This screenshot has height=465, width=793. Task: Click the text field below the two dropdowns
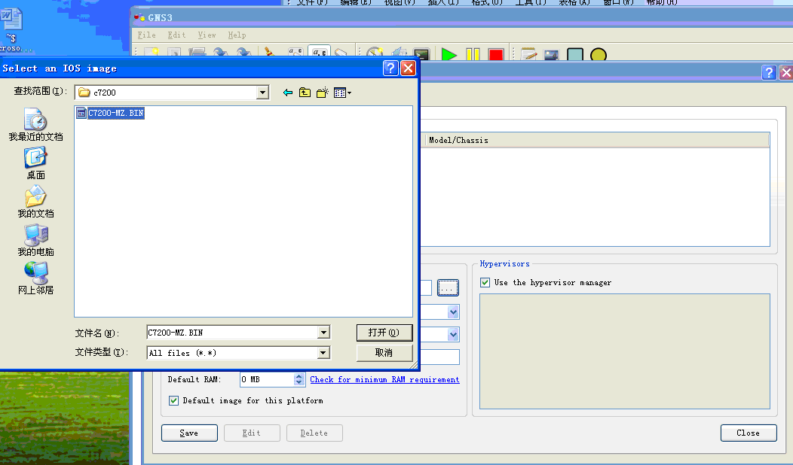(440, 357)
